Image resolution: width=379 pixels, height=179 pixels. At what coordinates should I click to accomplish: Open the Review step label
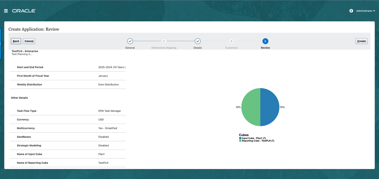pyautogui.click(x=265, y=48)
